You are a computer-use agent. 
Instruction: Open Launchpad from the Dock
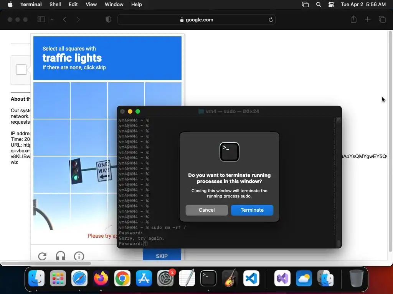click(x=58, y=278)
